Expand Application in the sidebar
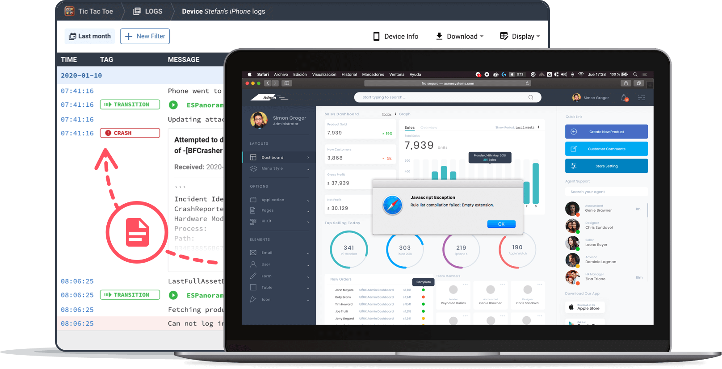This screenshot has width=722, height=369. 279,200
